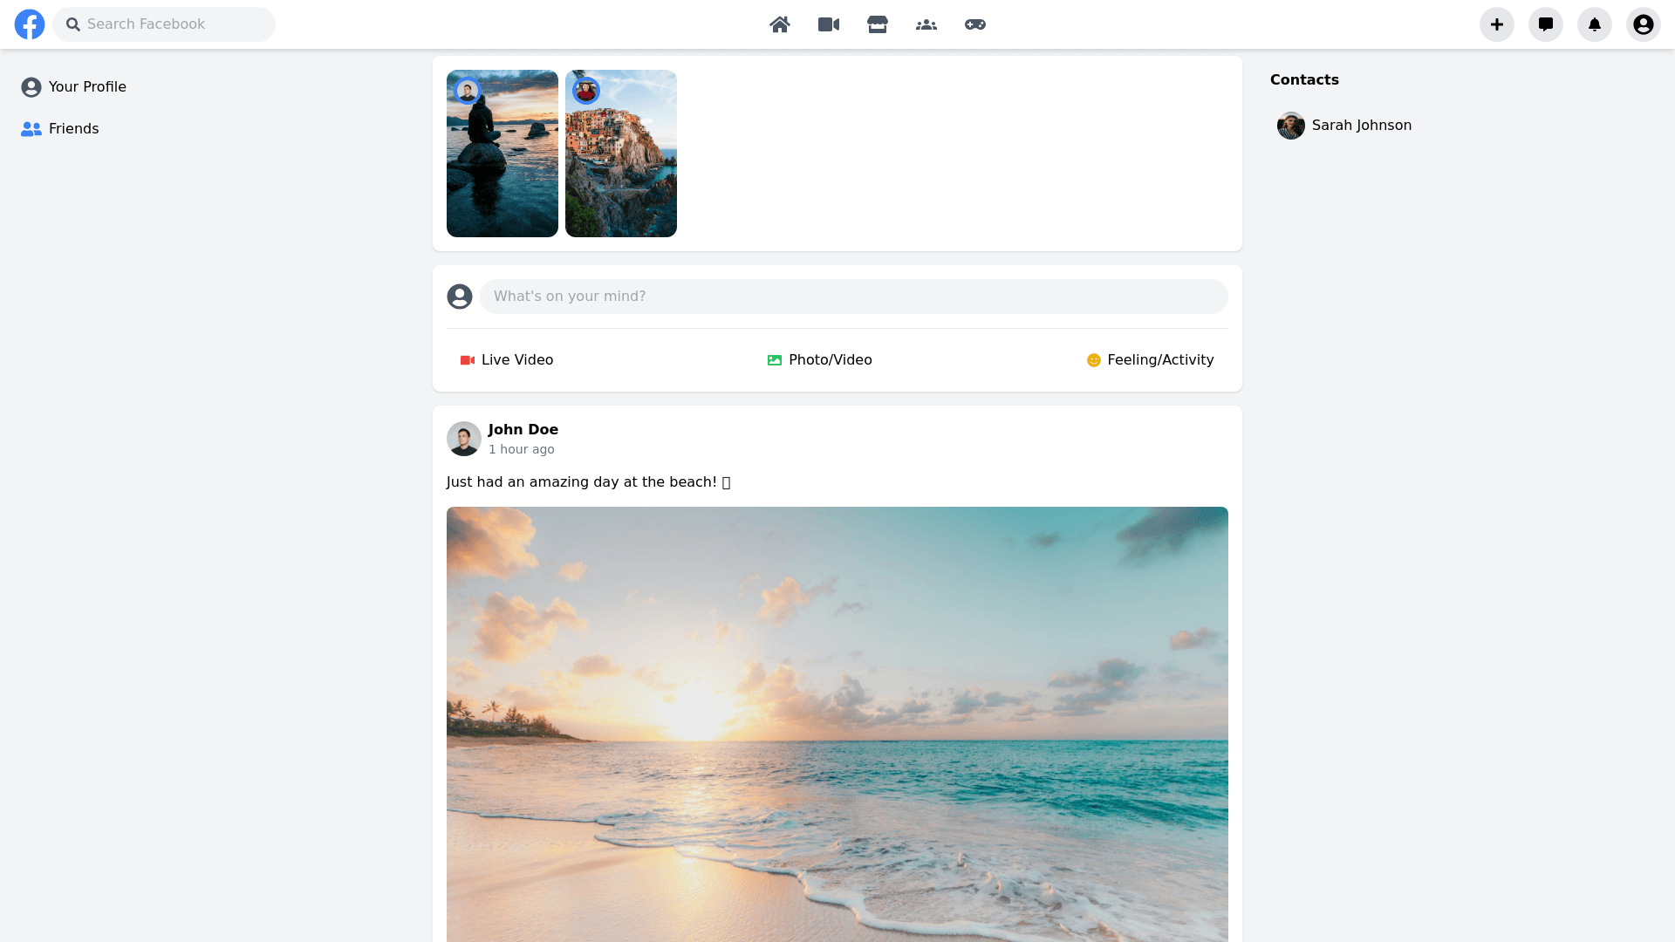Open the Messenger chat icon
This screenshot has height=942, width=1675.
(1546, 24)
